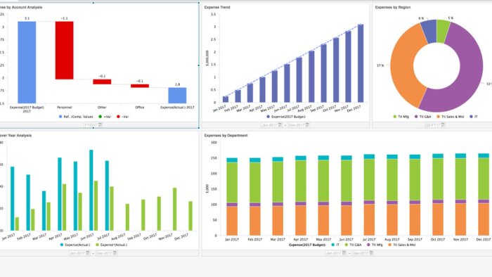This screenshot has width=492, height=277.
Task: Toggle Ttl Mfg legend under donut chart
Action: (401, 117)
